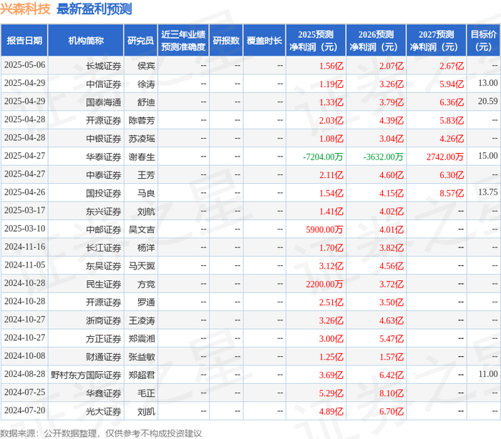Click institution 东兴证券
Screen dimensions: 501x439
point(104,212)
